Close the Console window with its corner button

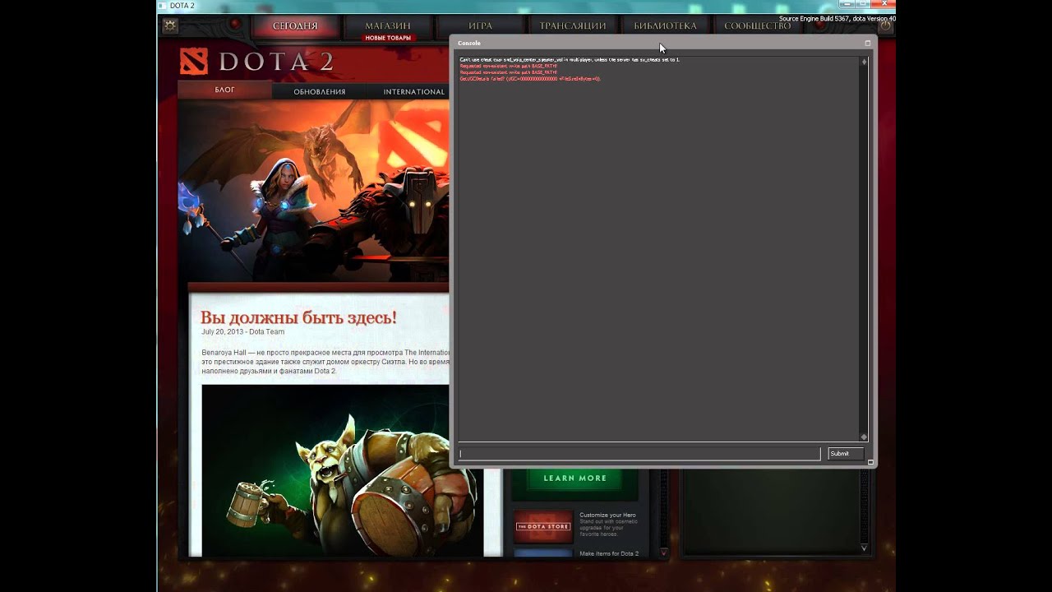coord(867,43)
